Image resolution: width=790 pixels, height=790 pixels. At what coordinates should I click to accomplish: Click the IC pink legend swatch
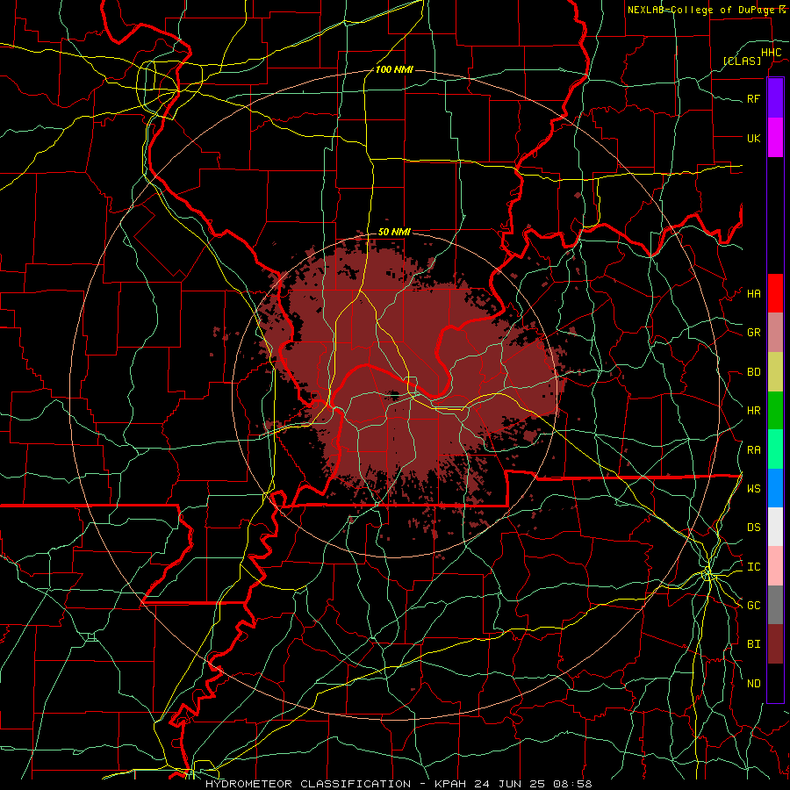pyautogui.click(x=775, y=566)
